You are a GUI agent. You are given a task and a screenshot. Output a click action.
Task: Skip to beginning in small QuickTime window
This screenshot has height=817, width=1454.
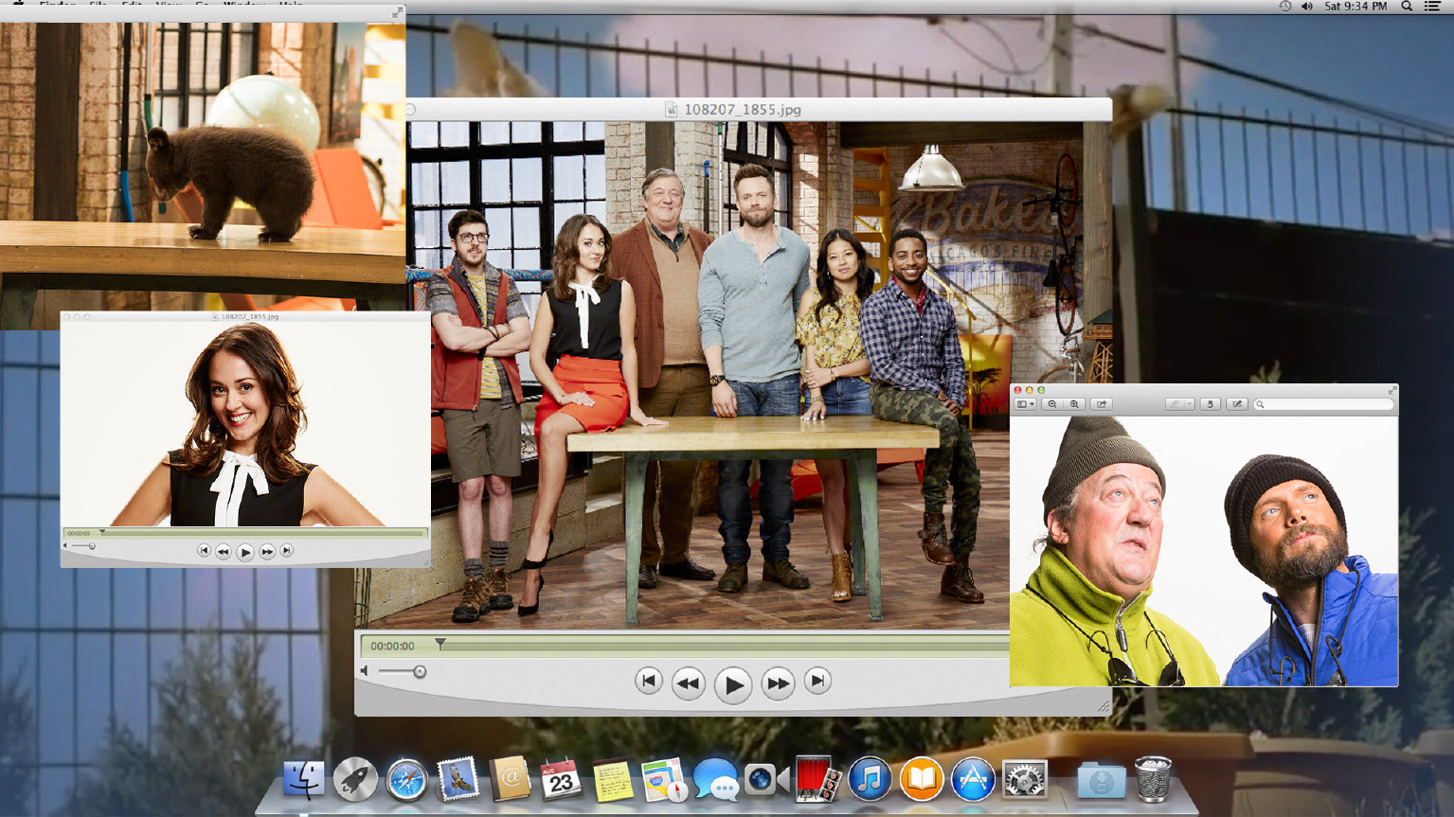pos(204,550)
